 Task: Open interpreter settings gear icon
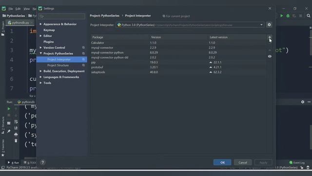pyautogui.click(x=269, y=25)
